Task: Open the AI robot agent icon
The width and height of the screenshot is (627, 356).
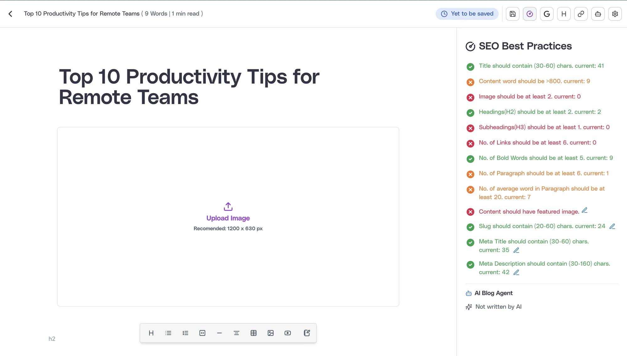Action: click(x=598, y=14)
